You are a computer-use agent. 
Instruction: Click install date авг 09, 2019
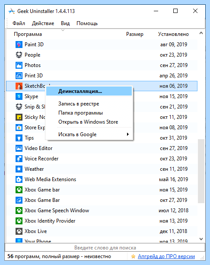click(x=174, y=45)
